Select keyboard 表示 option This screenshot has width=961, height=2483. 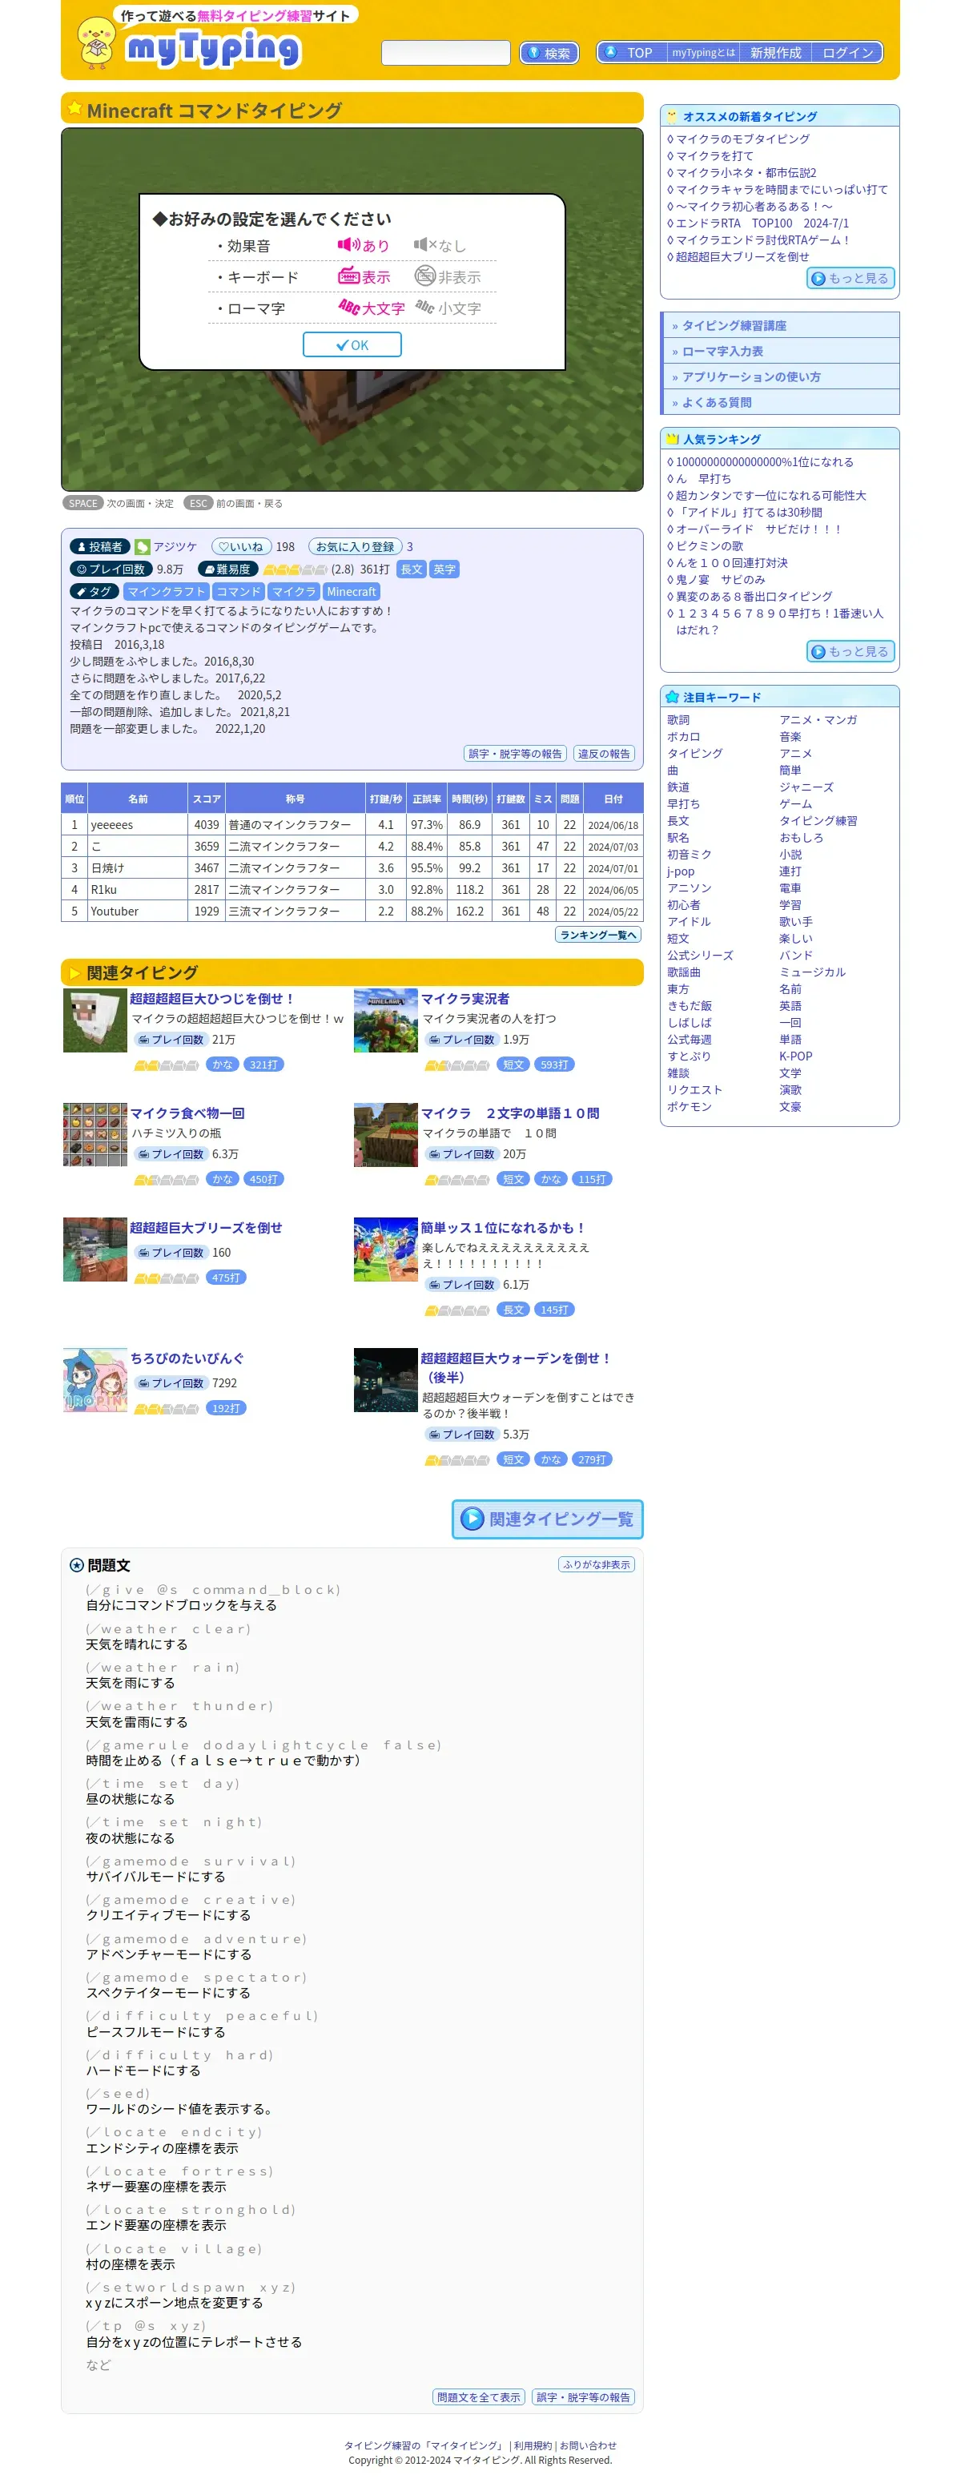click(x=364, y=276)
